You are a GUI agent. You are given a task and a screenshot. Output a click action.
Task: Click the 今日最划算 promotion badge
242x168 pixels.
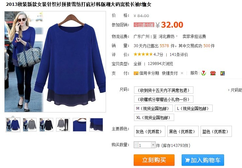(x=144, y=25)
